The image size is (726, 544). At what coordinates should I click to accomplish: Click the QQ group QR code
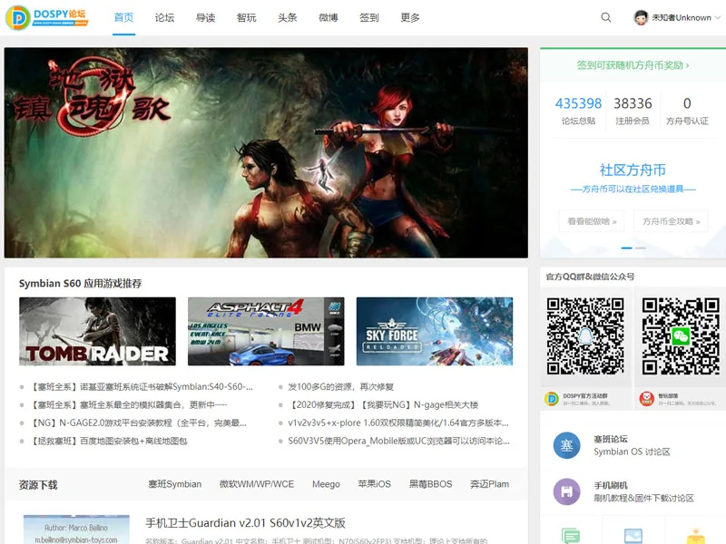point(585,336)
